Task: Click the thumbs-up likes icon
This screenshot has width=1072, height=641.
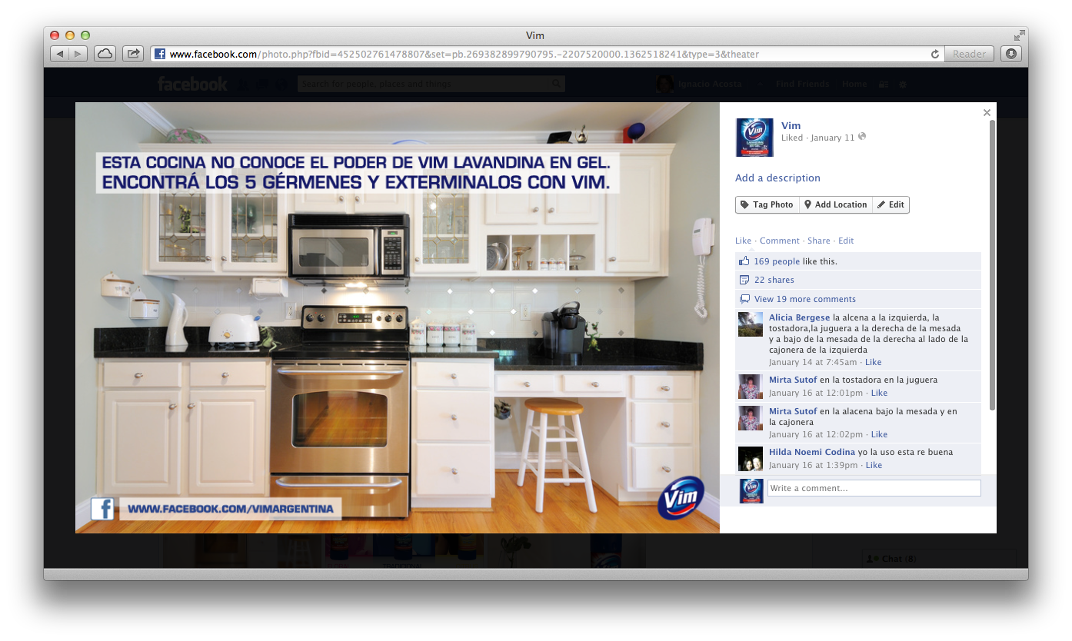Action: click(x=744, y=261)
